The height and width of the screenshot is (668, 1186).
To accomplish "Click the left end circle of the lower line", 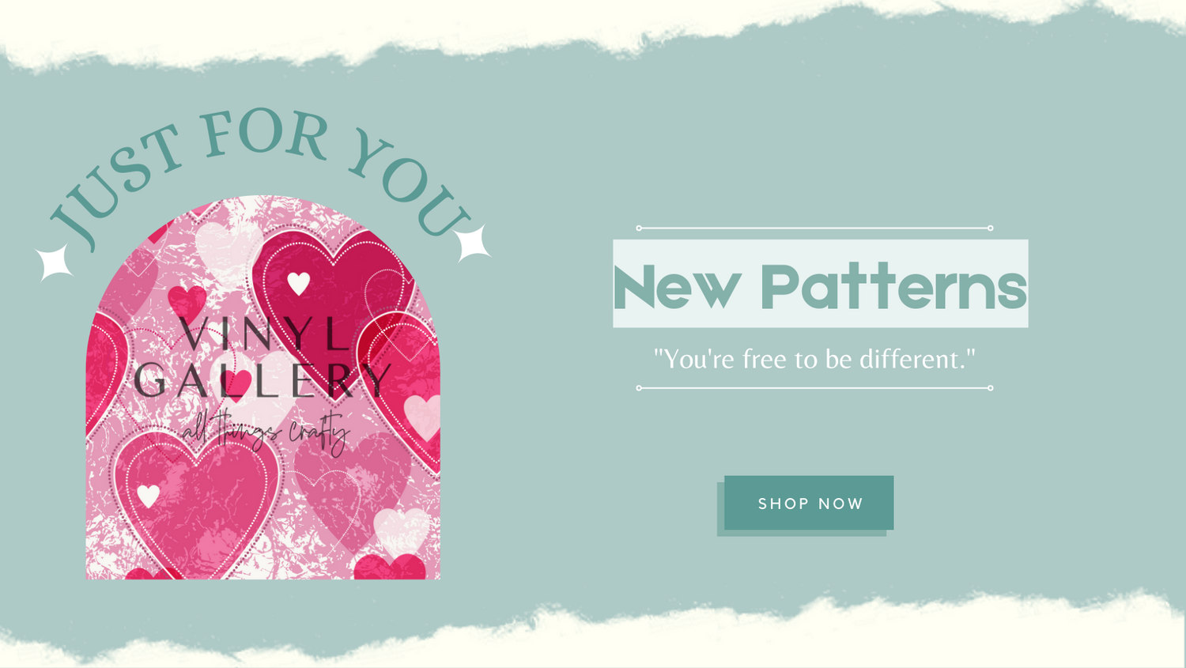I will [x=639, y=388].
